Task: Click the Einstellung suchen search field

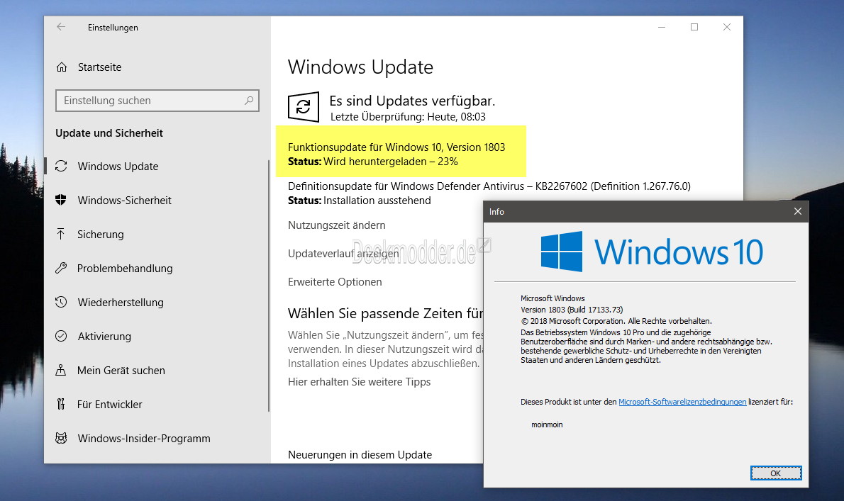Action: tap(157, 101)
